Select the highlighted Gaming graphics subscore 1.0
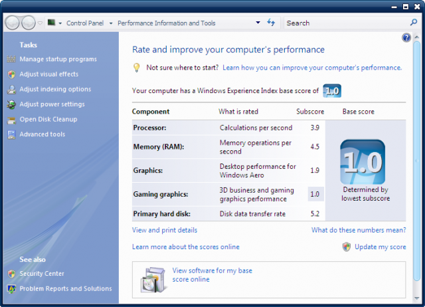 pyautogui.click(x=316, y=194)
